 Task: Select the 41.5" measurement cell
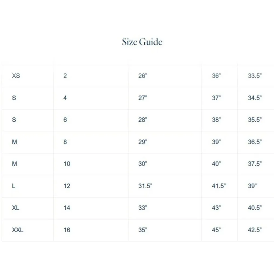point(219,186)
